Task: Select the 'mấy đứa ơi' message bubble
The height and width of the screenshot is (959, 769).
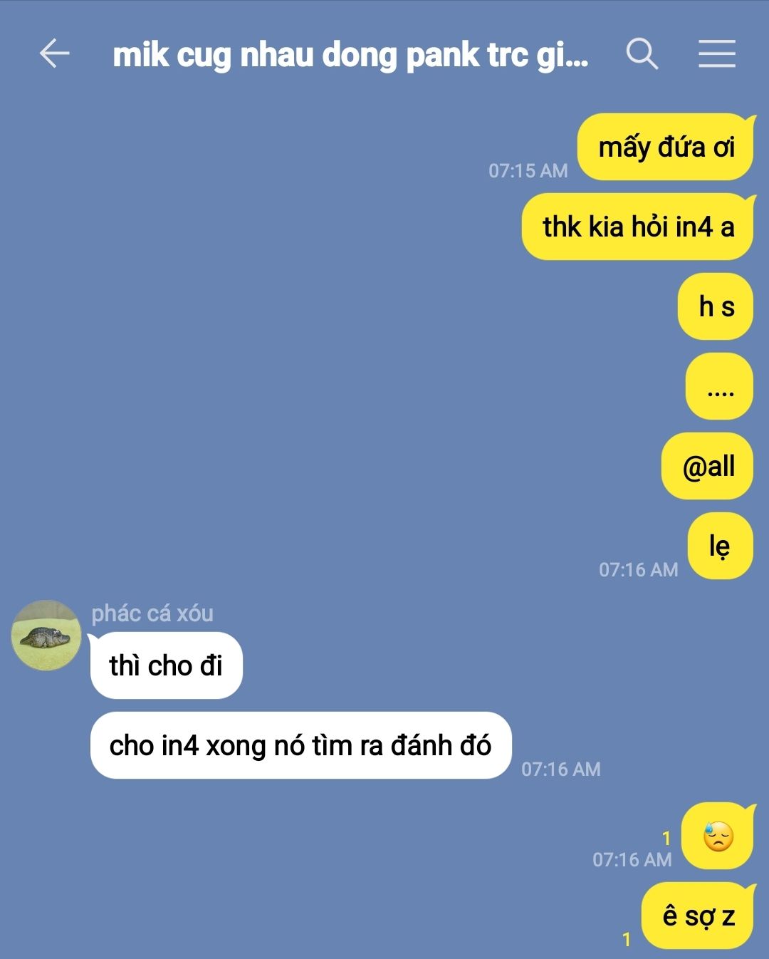Action: pyautogui.click(x=665, y=147)
